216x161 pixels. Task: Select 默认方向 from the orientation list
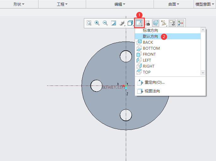150,36
